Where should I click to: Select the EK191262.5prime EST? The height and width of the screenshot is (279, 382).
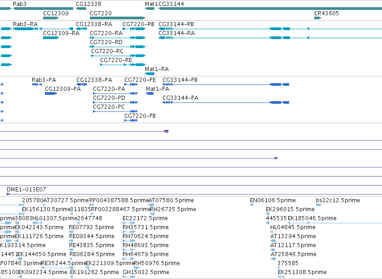pyautogui.click(x=71, y=277)
